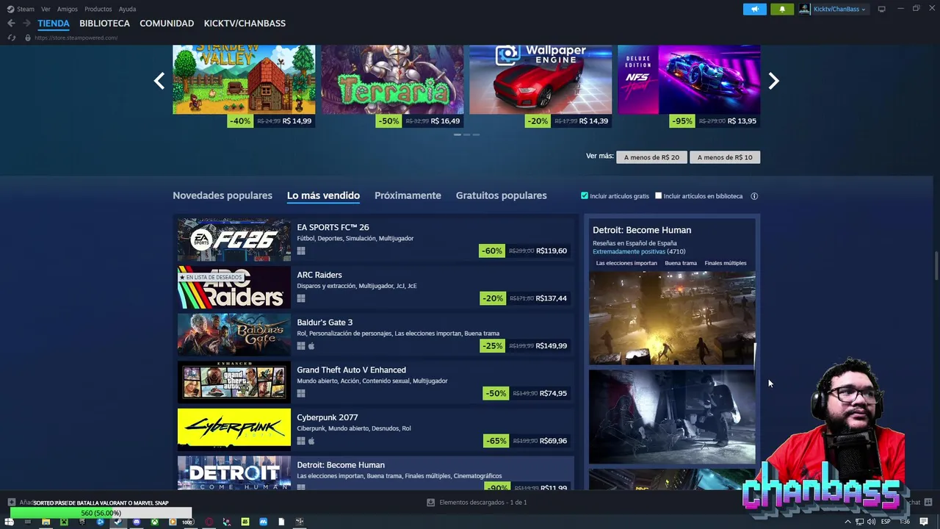Open the Ayuda menu

point(127,9)
